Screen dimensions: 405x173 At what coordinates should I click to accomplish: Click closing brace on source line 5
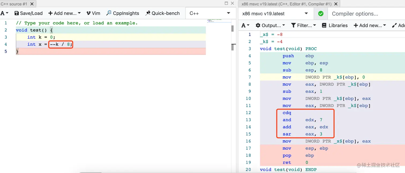pos(17,51)
